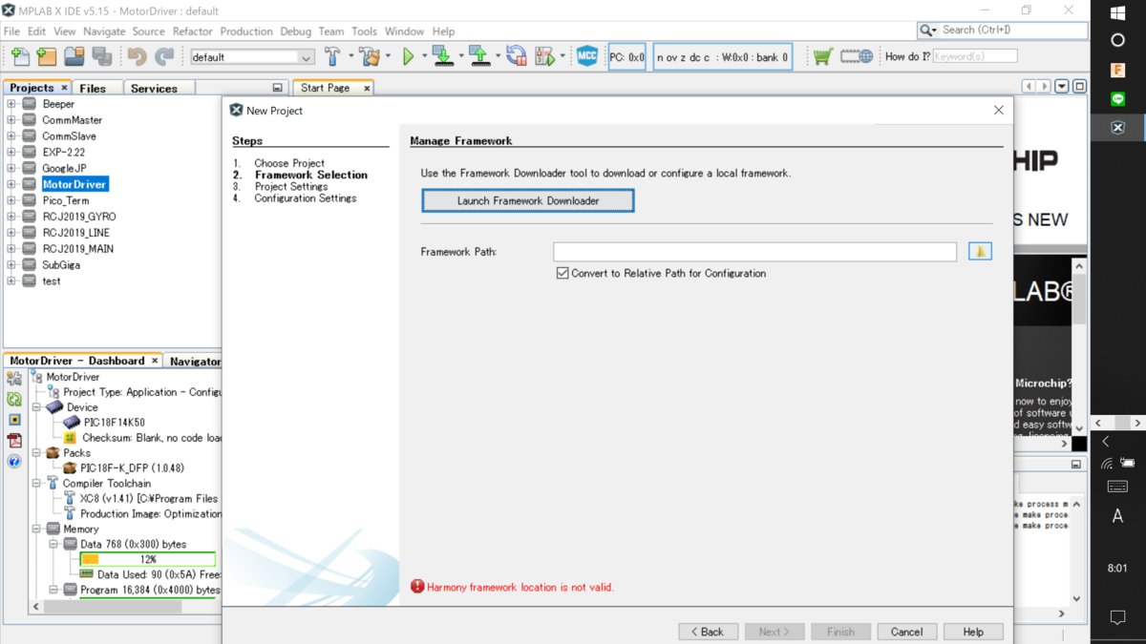Click dashboard project properties wrench icon
Image resolution: width=1146 pixels, height=644 pixels.
[x=14, y=379]
